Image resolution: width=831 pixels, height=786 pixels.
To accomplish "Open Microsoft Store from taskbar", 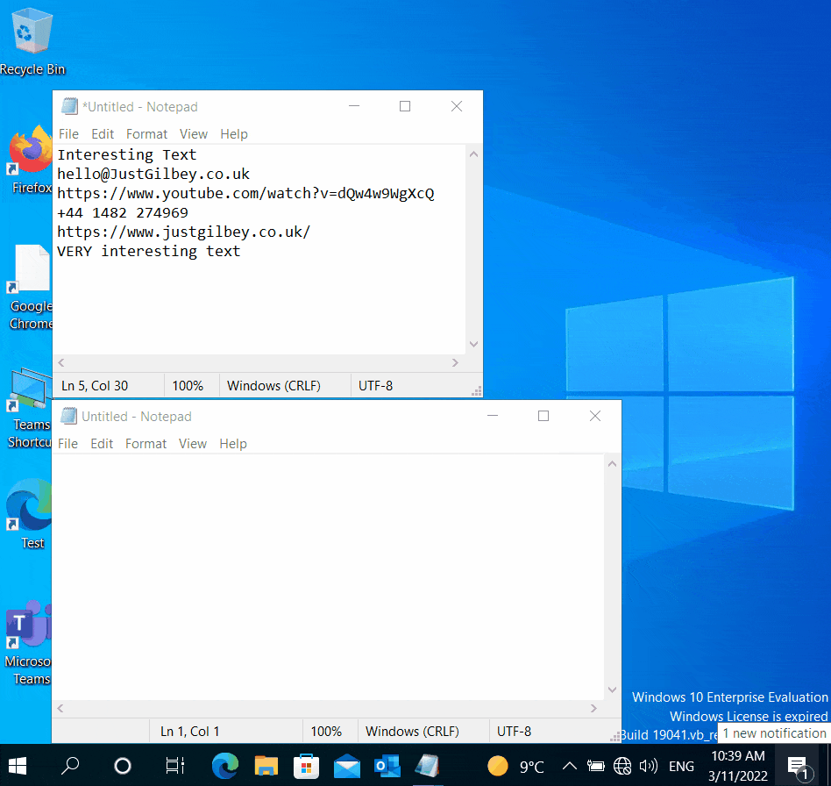I will pos(306,766).
